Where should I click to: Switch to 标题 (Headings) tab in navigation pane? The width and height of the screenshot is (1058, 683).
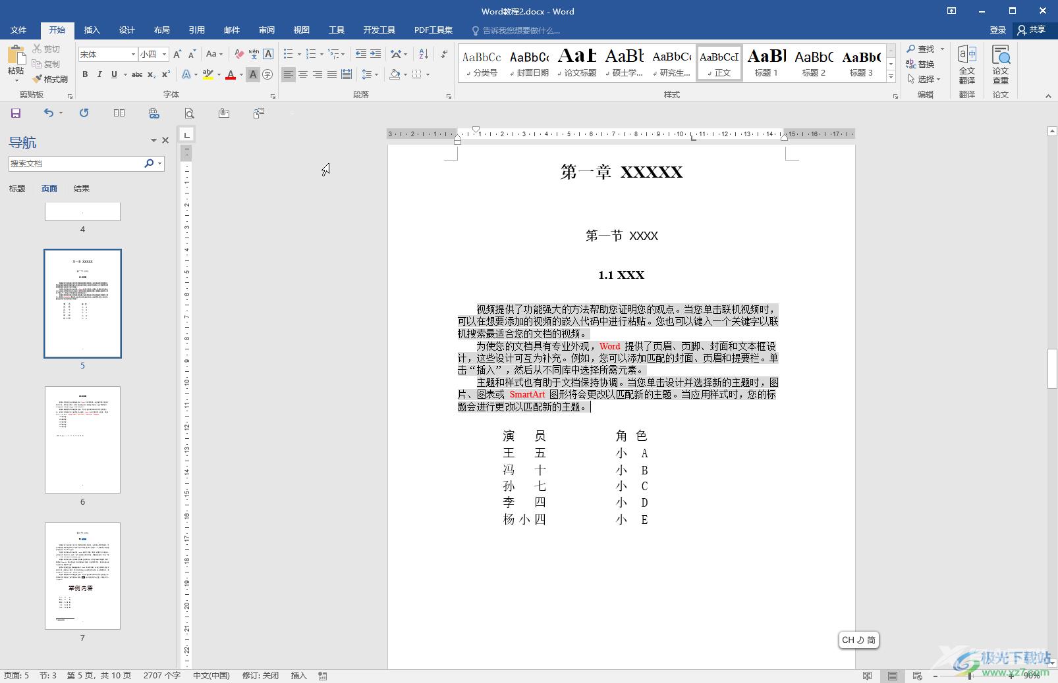pyautogui.click(x=17, y=189)
